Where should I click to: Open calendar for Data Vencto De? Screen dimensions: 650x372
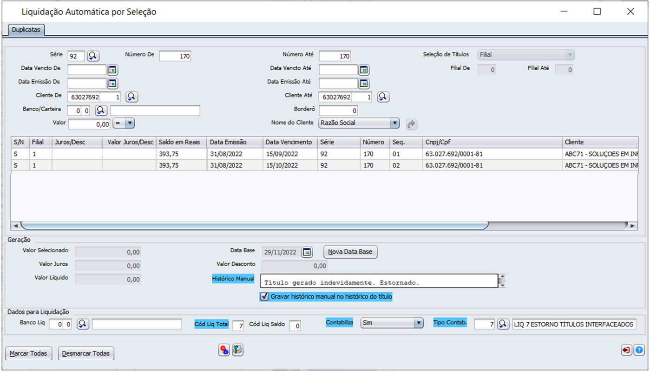(x=113, y=70)
